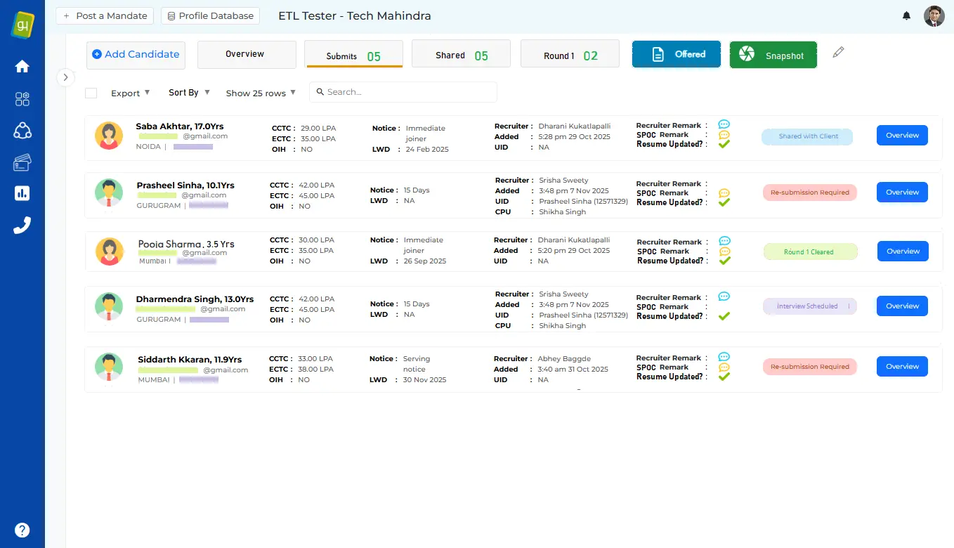The width and height of the screenshot is (954, 548).
Task: Click the Home icon in the sidebar
Action: (22, 67)
